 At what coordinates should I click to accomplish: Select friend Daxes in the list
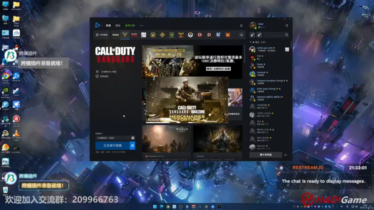[269, 65]
